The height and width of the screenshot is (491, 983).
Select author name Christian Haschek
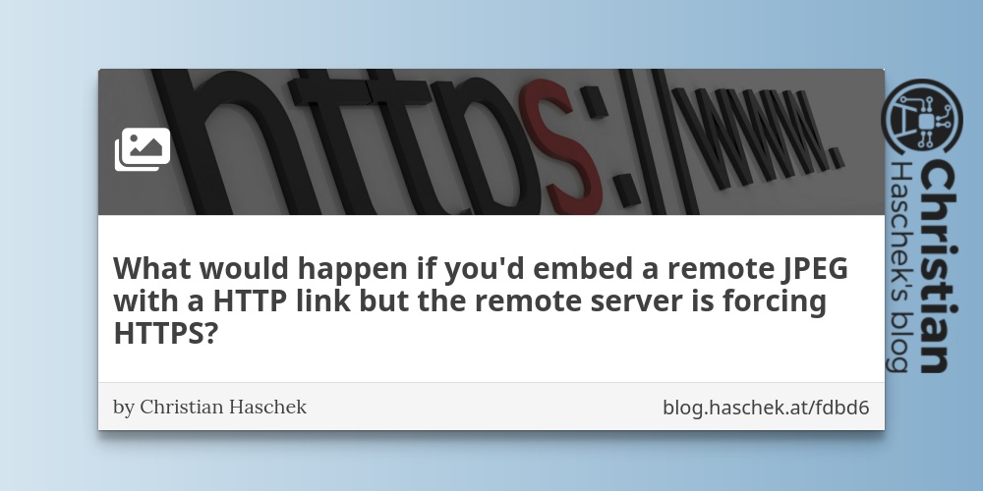[x=223, y=408]
